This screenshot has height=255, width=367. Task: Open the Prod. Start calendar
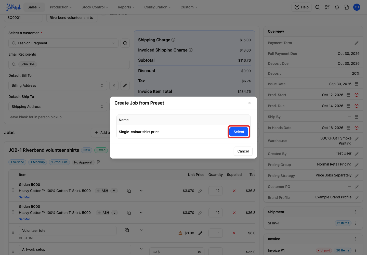pos(348,95)
